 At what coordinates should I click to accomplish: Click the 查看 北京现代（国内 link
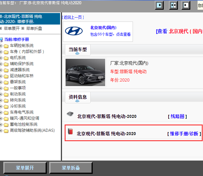coord(179,31)
